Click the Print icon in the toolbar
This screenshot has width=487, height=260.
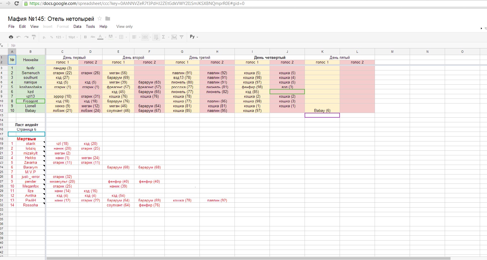11,37
